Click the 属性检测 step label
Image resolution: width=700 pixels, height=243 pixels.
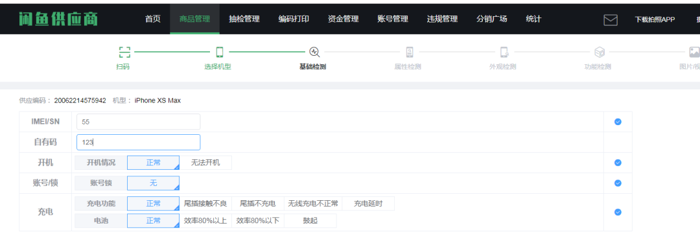(x=408, y=67)
